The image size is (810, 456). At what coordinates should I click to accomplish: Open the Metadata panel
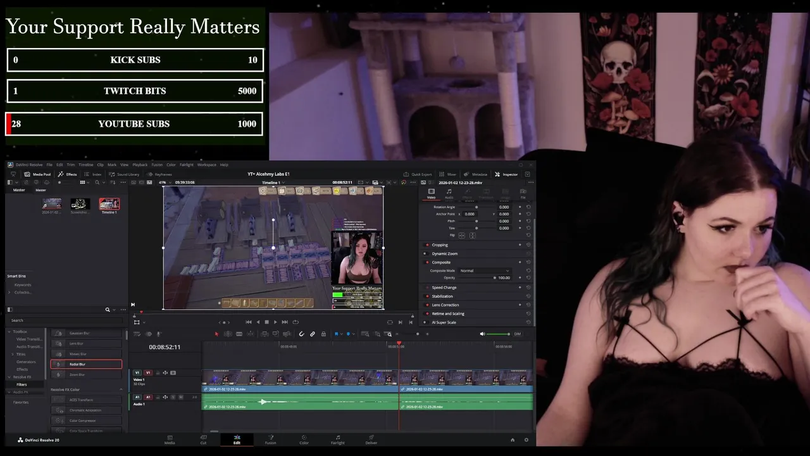(476, 174)
